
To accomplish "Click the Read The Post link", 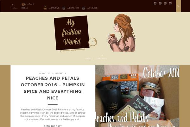I will pyautogui.click(x=53, y=126).
